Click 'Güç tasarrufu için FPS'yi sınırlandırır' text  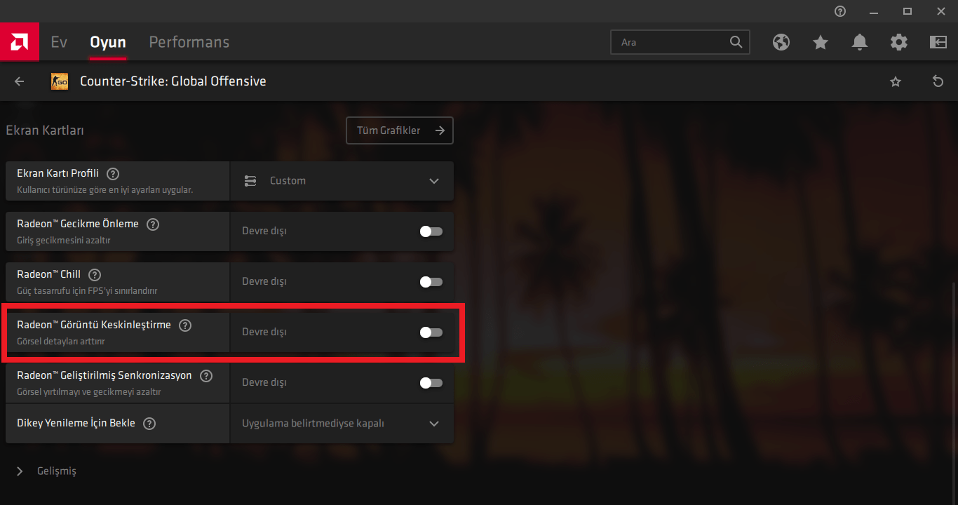87,291
